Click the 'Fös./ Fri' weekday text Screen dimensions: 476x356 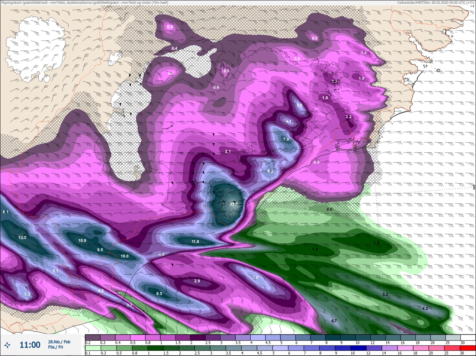point(55,347)
